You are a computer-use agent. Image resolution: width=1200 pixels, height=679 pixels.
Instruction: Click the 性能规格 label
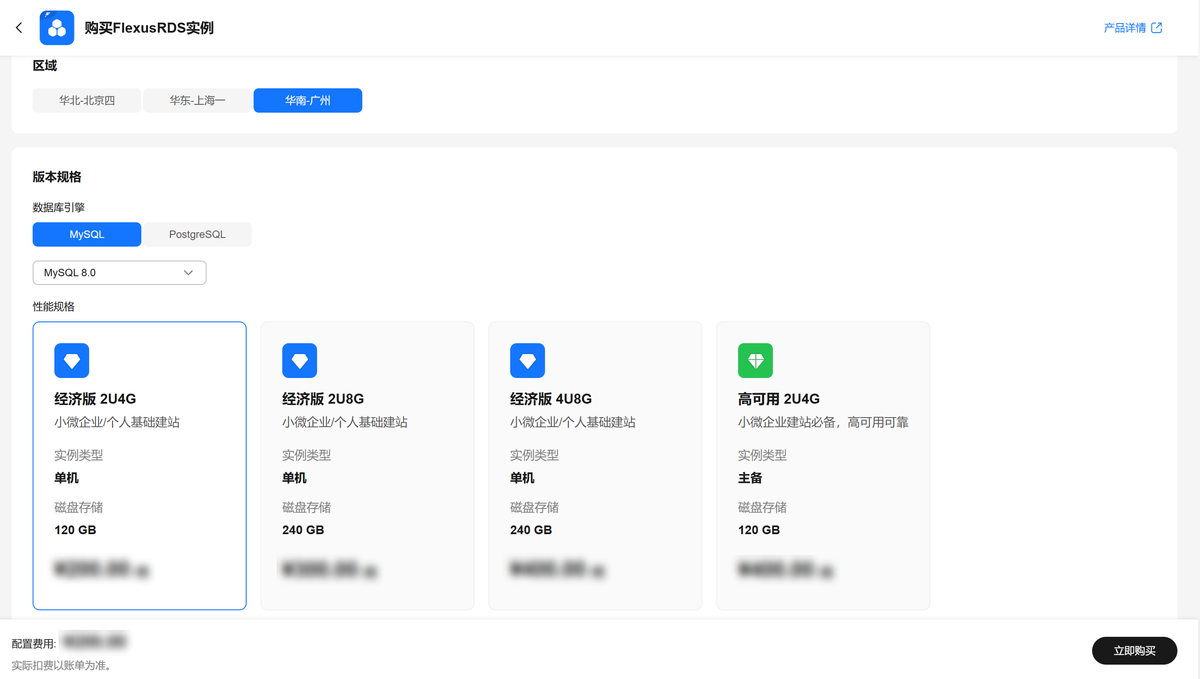53,307
